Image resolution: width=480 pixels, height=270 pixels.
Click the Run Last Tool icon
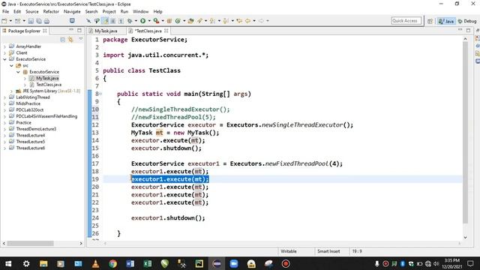(156, 21)
